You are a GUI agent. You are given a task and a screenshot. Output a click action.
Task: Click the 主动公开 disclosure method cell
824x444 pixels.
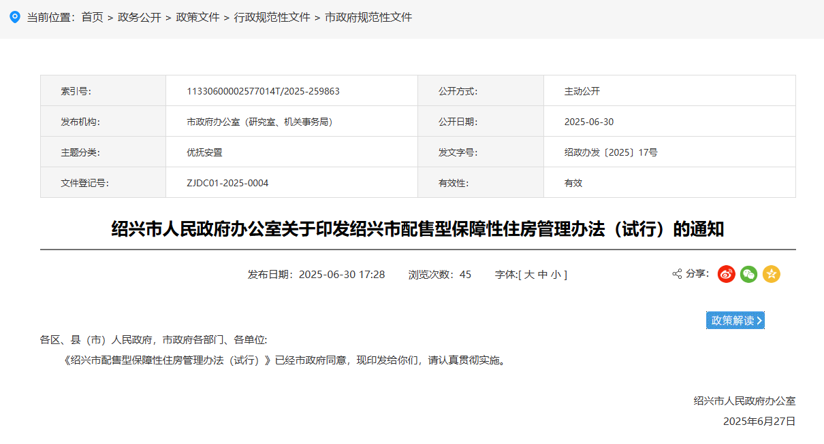click(x=669, y=91)
